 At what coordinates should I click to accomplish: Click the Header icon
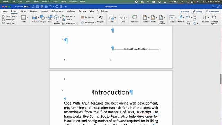click(x=145, y=18)
